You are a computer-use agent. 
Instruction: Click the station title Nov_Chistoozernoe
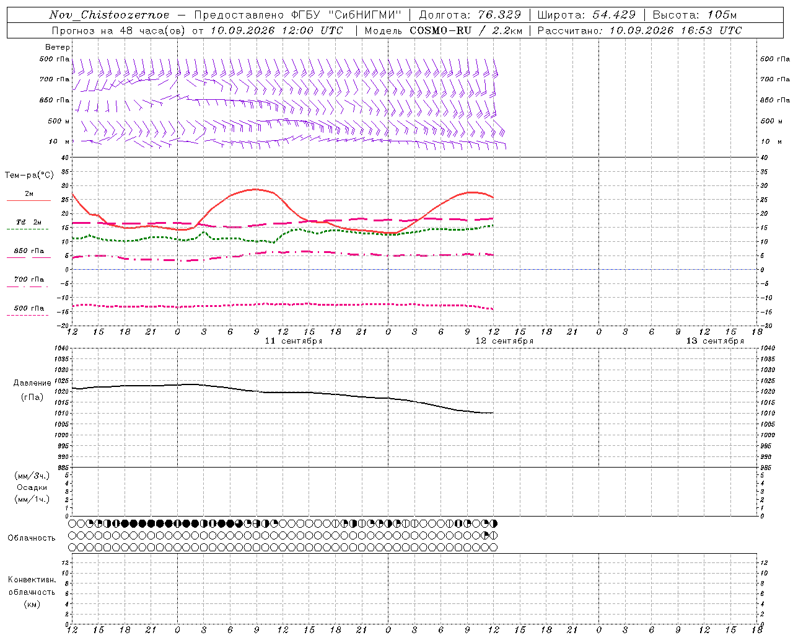point(109,15)
